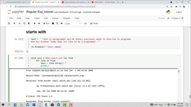
Task: Open the browser three-dot menu
Action: (188, 7)
